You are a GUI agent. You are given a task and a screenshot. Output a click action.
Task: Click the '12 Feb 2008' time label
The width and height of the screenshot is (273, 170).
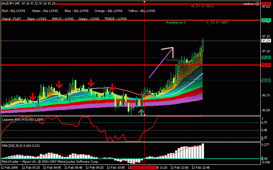pyautogui.click(x=9, y=167)
